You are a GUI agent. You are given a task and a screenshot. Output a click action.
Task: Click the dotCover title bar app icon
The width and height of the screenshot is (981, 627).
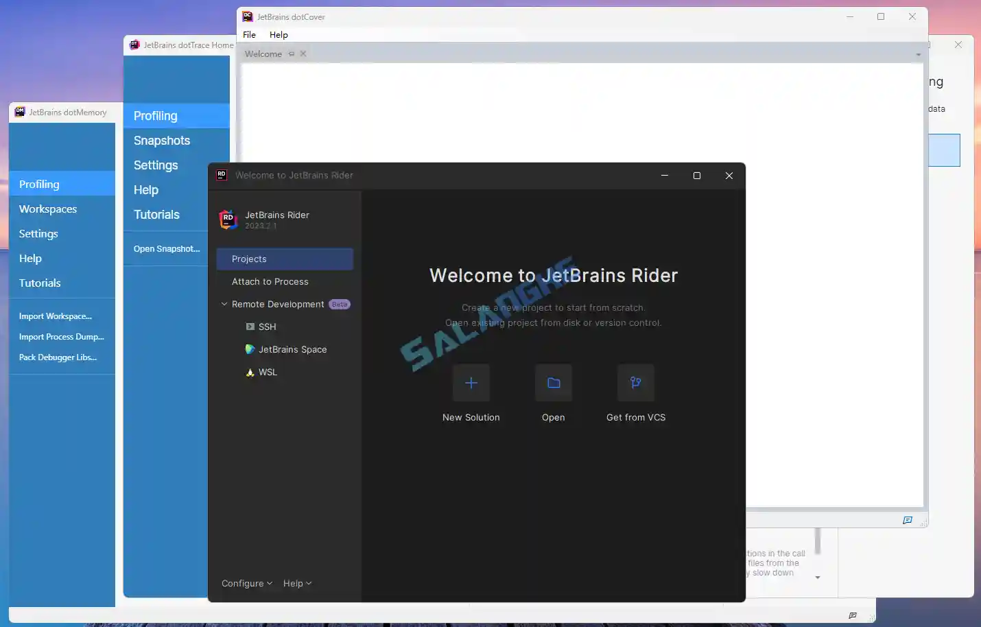(x=248, y=16)
